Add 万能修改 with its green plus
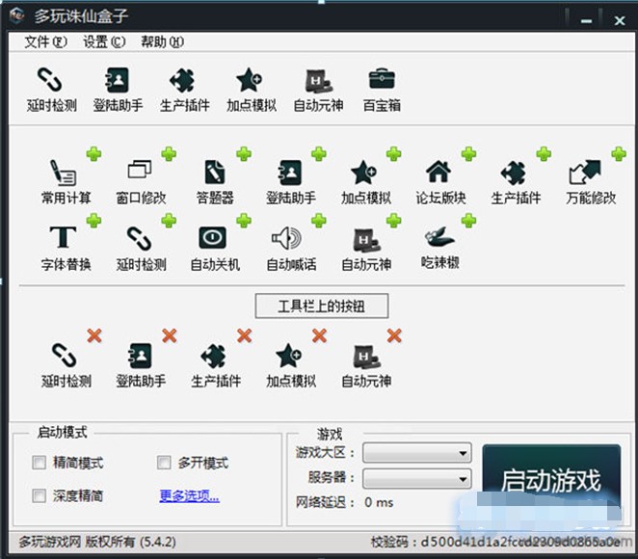 [x=619, y=154]
